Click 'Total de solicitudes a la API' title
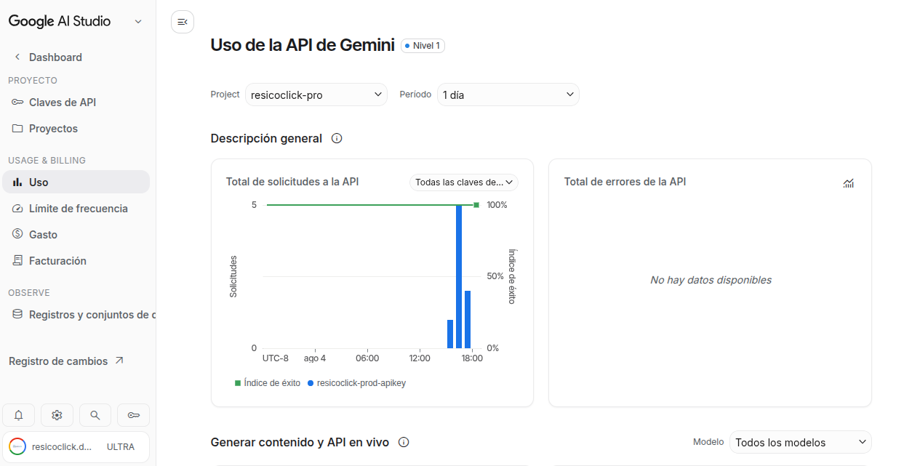The width and height of the screenshot is (912, 466). (292, 182)
